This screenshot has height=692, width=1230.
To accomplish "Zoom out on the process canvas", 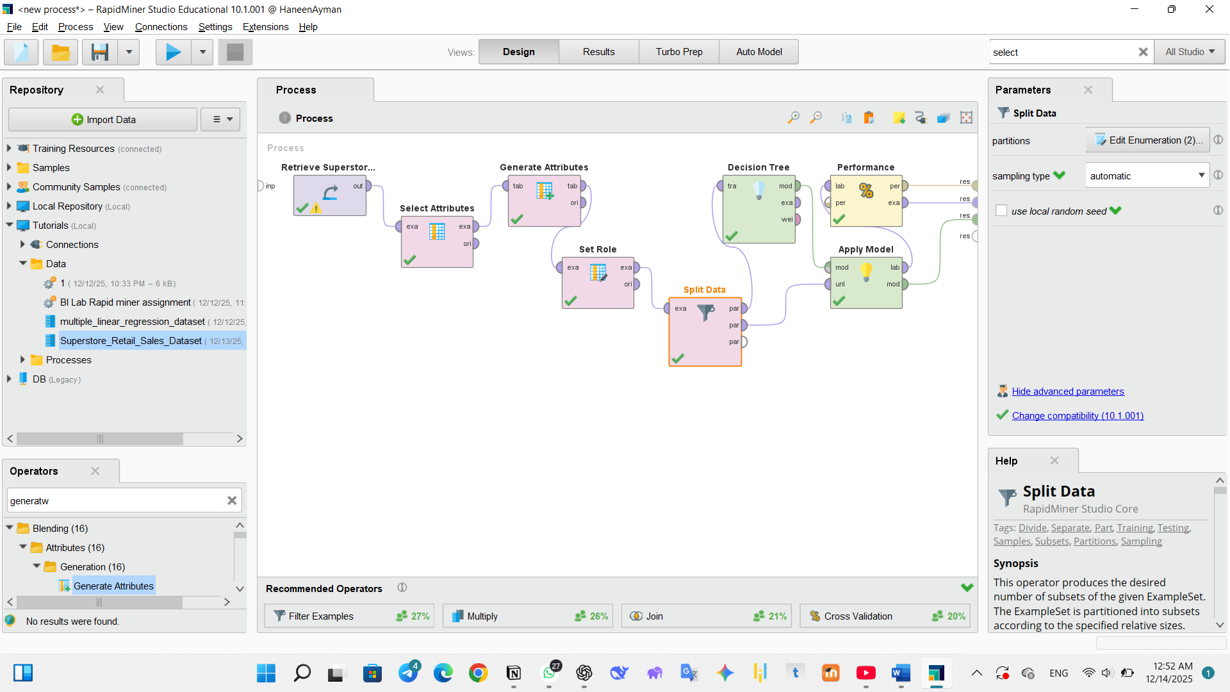I will point(816,118).
